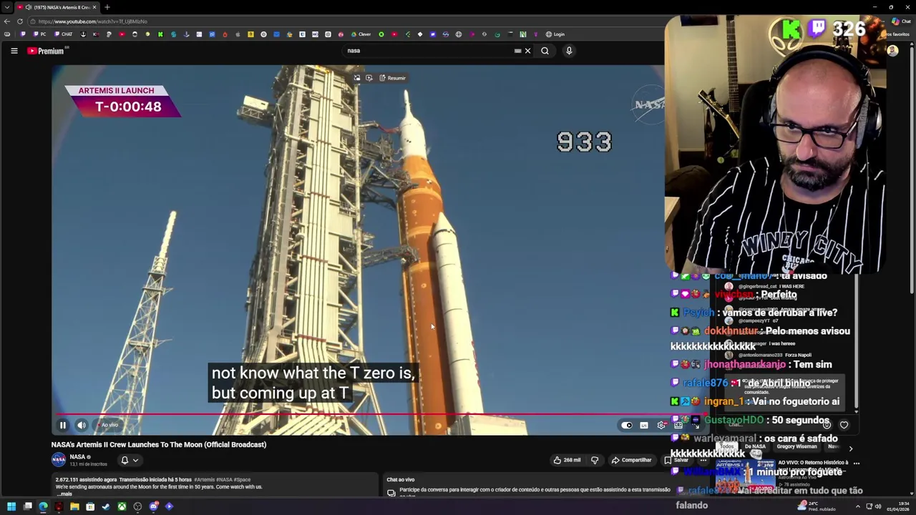
Task: Expand the description with '...mais'
Action: click(x=64, y=494)
